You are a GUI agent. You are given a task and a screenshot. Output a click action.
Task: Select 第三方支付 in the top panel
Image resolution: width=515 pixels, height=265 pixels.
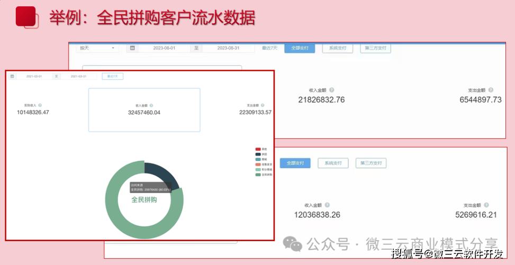click(375, 48)
